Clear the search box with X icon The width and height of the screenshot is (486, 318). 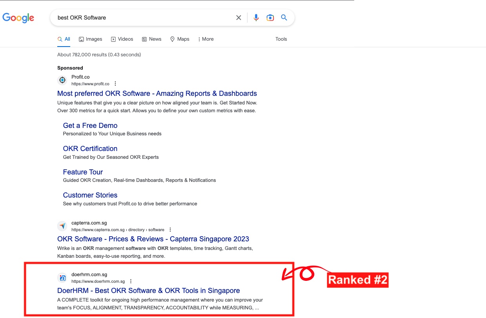pyautogui.click(x=238, y=18)
